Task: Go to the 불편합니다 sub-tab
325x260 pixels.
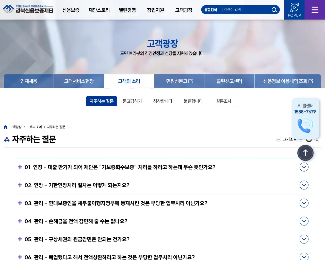Action: [x=193, y=101]
